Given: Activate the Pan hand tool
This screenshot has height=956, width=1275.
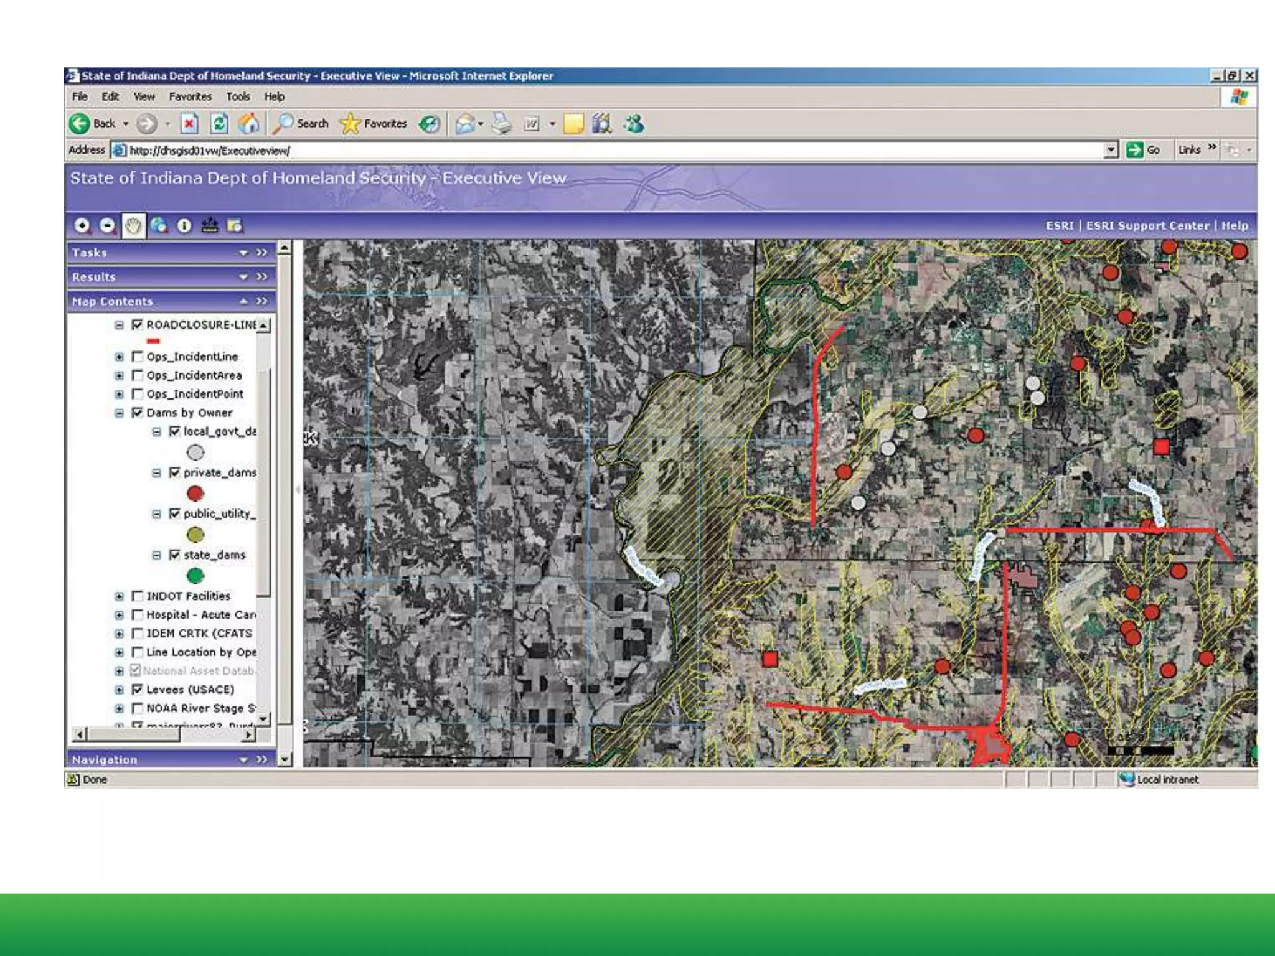Looking at the screenshot, I should coord(133,225).
